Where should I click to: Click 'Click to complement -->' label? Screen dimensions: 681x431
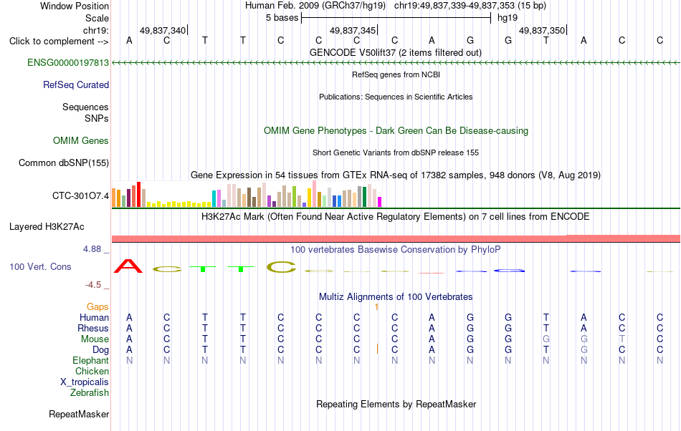pos(59,42)
